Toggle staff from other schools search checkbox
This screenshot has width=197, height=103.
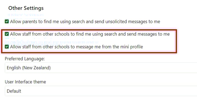tap(7, 34)
